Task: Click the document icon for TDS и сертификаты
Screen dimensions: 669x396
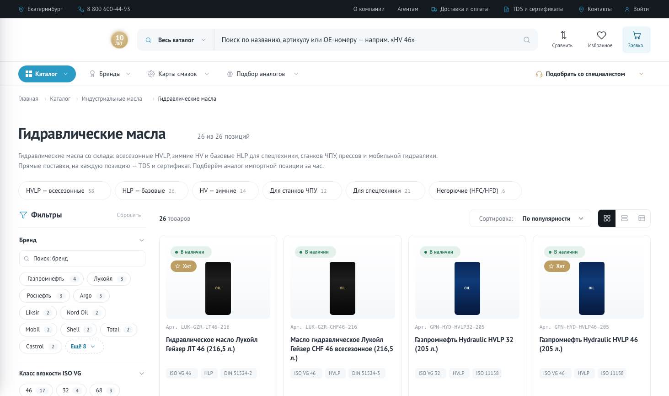Action: point(506,9)
